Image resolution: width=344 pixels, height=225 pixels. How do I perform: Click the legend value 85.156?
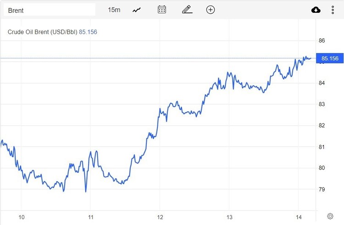tap(89, 32)
